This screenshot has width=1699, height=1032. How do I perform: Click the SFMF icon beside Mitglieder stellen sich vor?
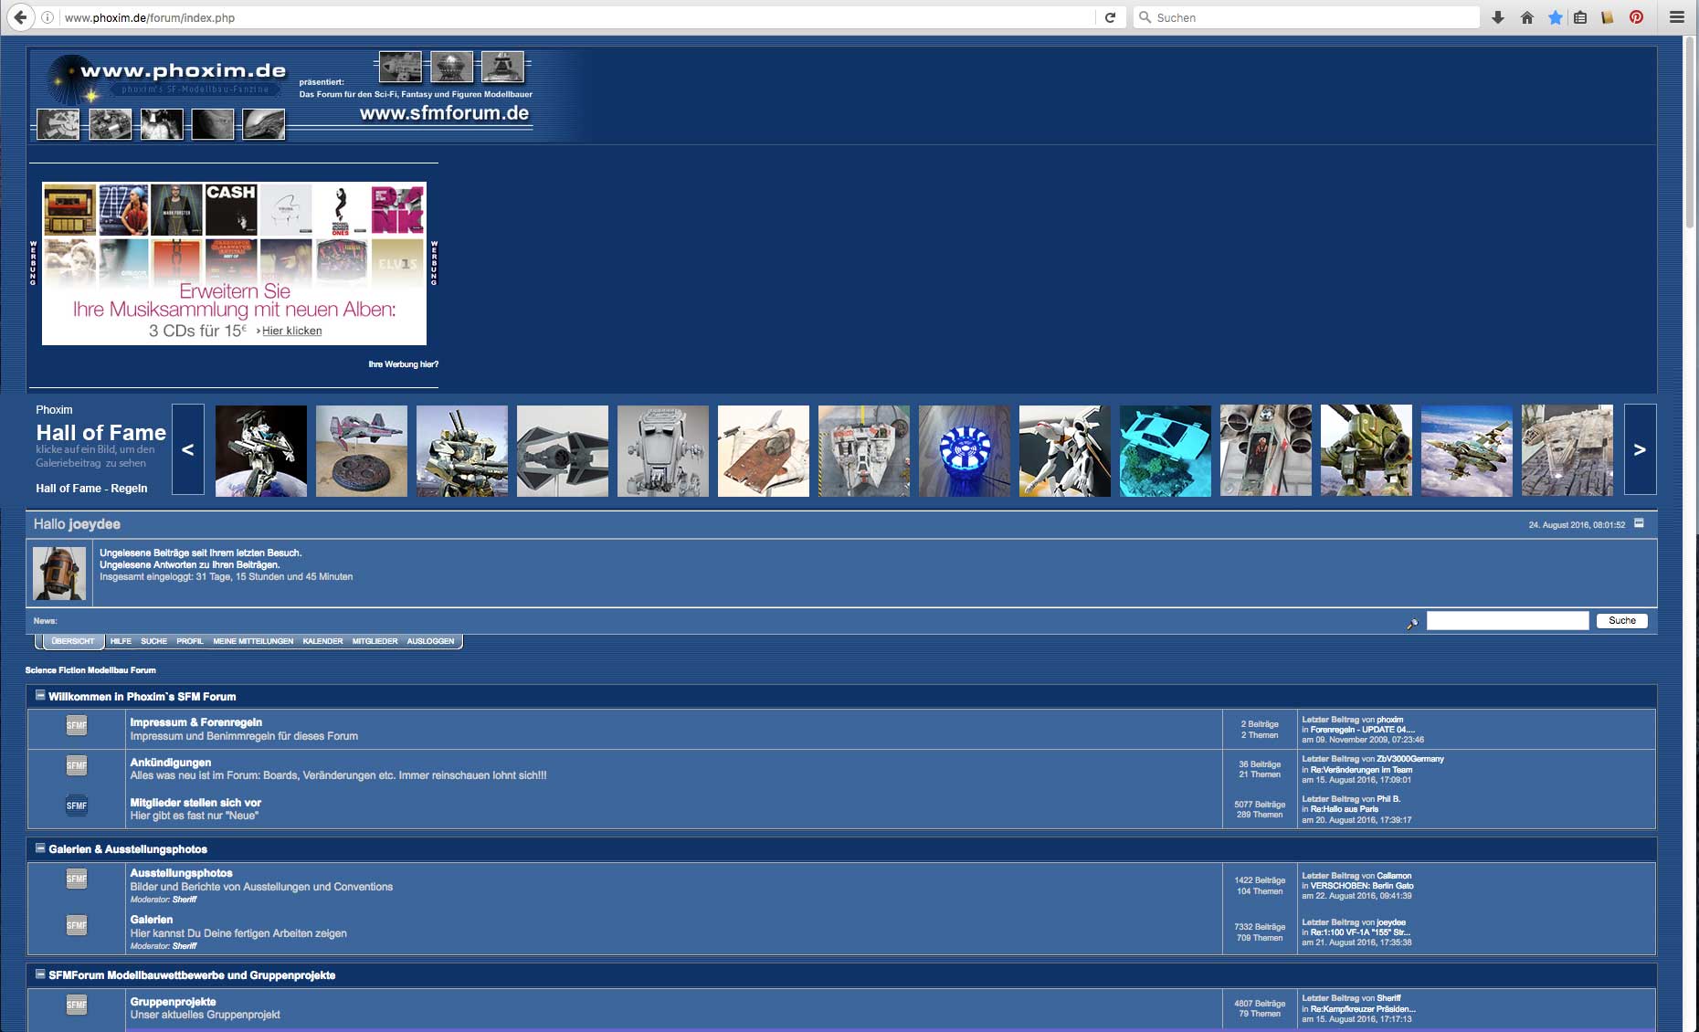(77, 806)
